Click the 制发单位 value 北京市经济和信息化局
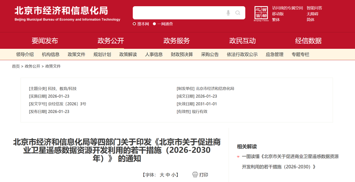 coord(215,88)
